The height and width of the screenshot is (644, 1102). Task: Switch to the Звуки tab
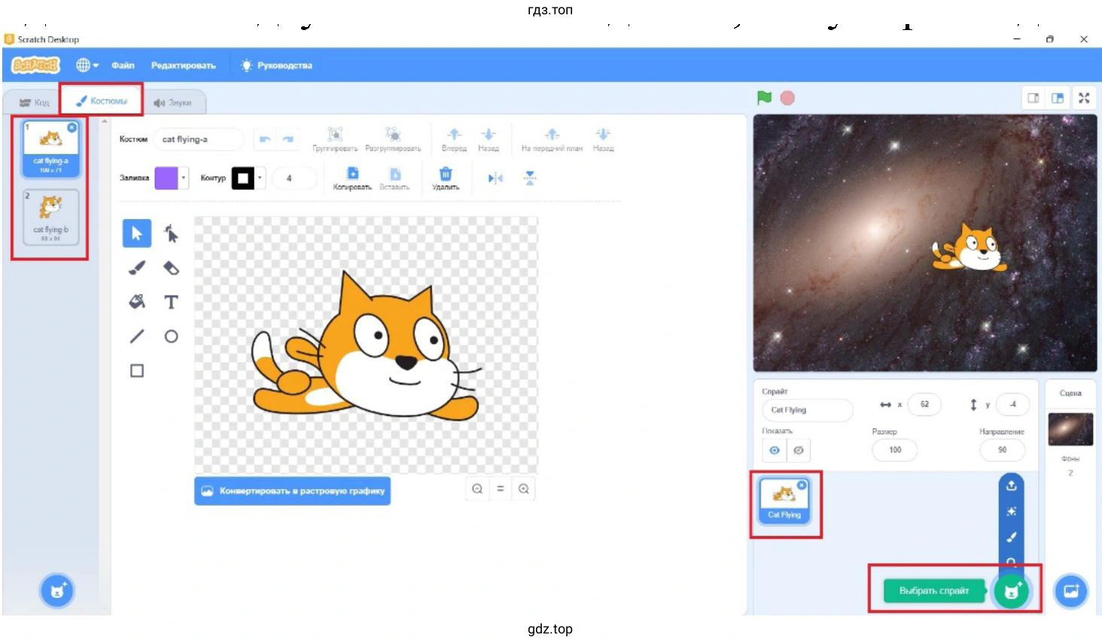tap(173, 102)
